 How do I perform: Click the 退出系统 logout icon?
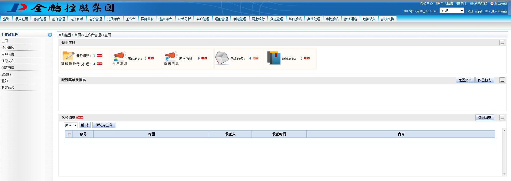[x=492, y=3]
